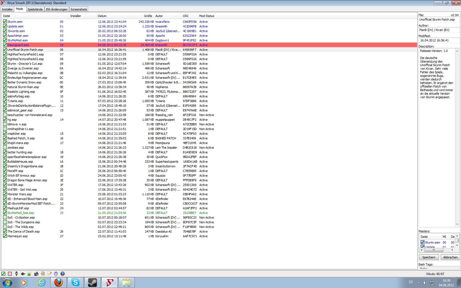Click the castle icon in the status bar
Viewport: 461px width, 288px height.
coord(36,274)
